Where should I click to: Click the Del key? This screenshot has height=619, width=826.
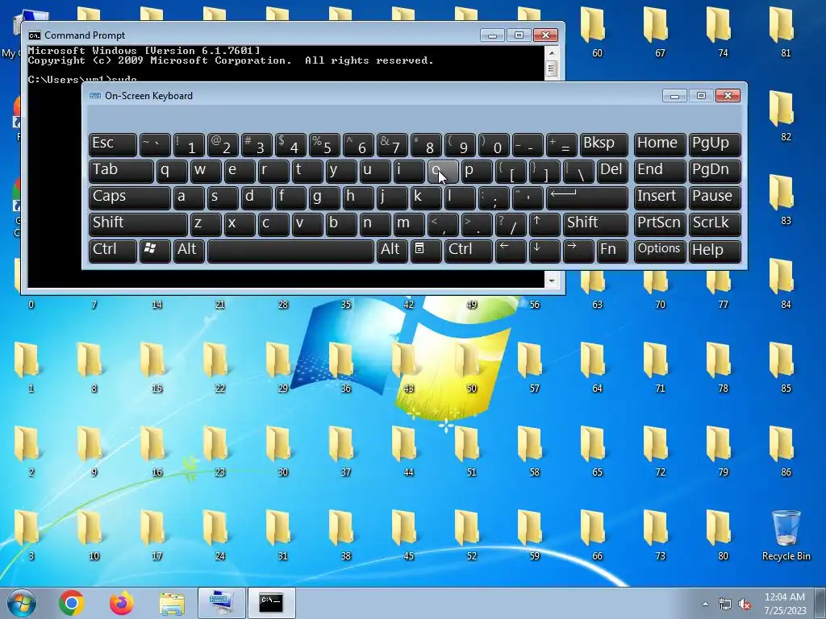[x=612, y=171]
